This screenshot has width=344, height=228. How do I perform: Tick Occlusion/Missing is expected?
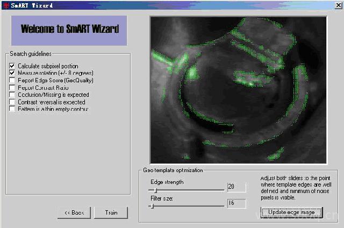pyautogui.click(x=12, y=95)
